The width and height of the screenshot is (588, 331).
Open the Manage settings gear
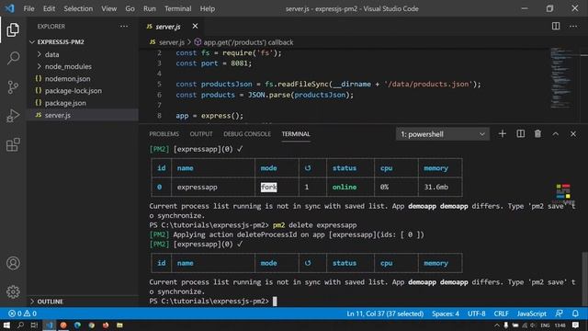coord(13,291)
